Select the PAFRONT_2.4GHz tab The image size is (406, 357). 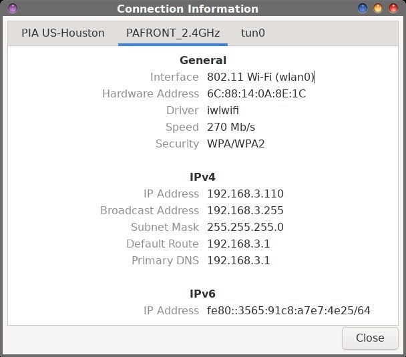click(x=173, y=33)
